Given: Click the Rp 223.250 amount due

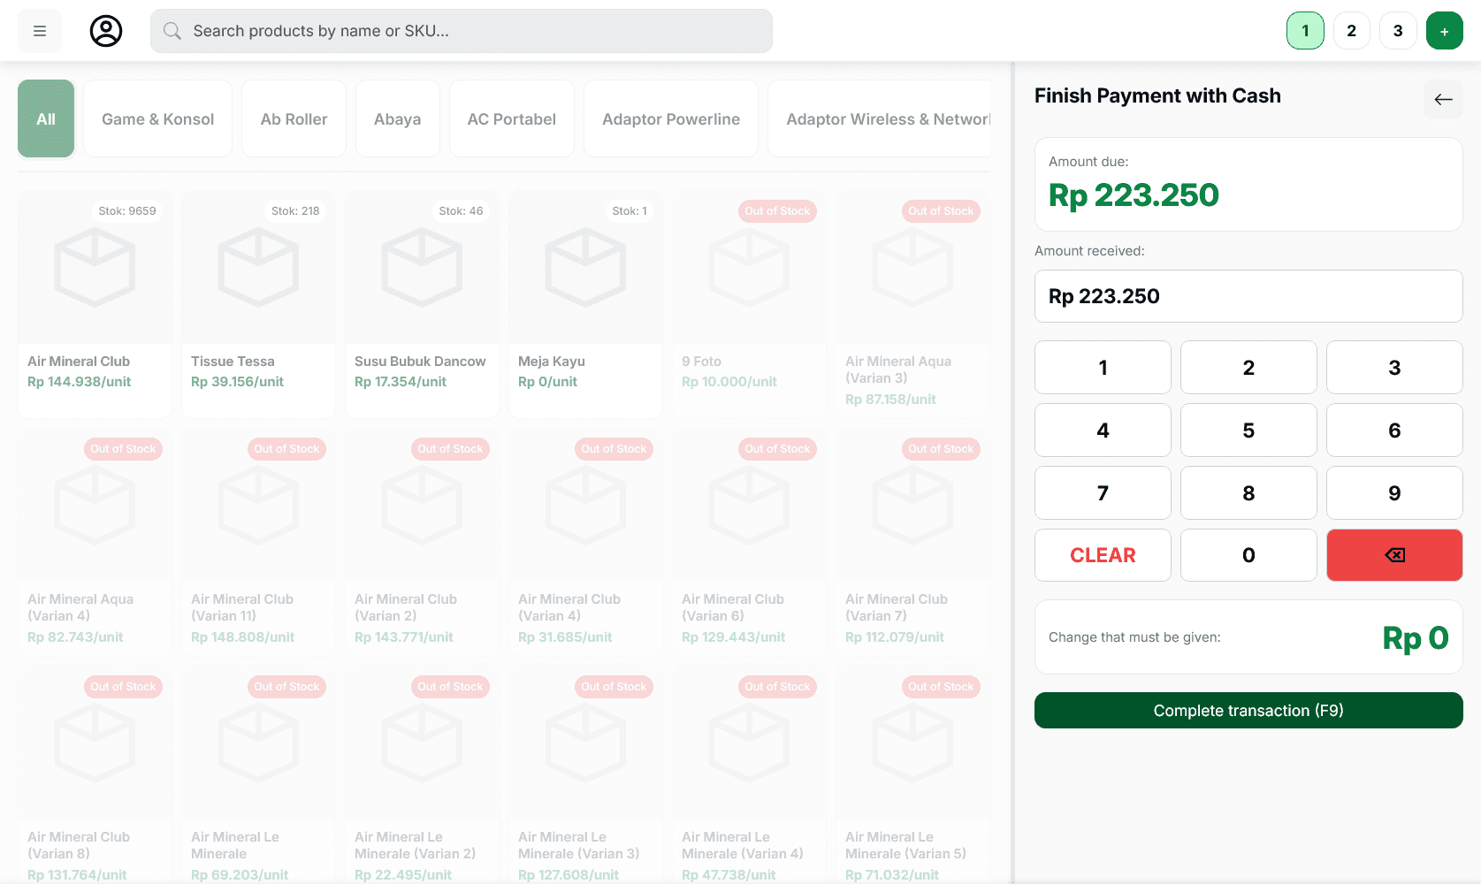Looking at the screenshot, I should pos(1134,195).
